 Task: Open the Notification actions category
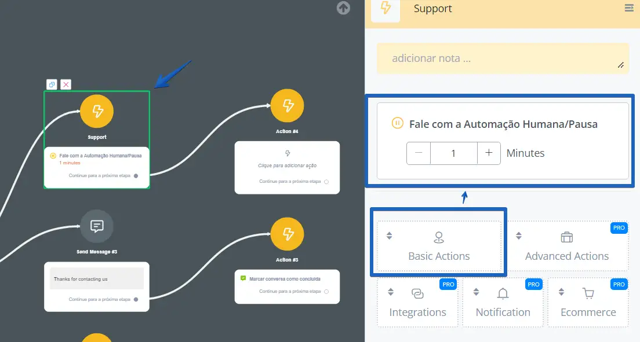tap(503, 303)
